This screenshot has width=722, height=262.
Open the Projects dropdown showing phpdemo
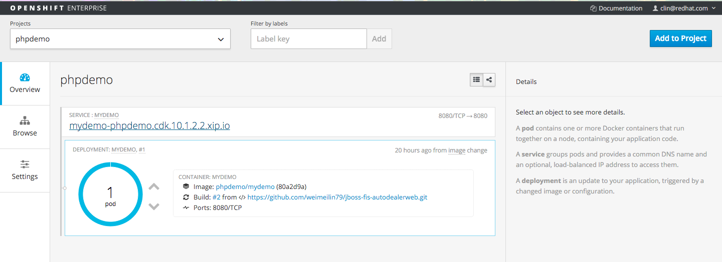[120, 39]
